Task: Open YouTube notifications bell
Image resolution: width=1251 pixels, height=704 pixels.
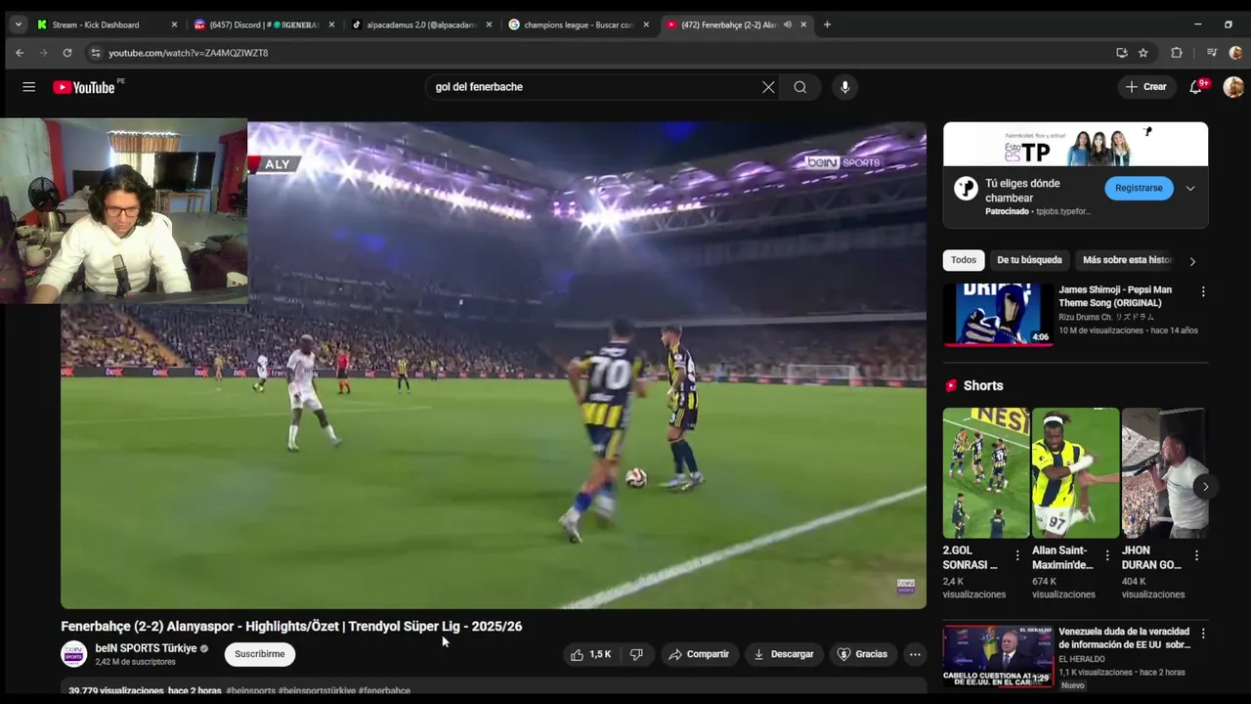Action: pos(1195,87)
